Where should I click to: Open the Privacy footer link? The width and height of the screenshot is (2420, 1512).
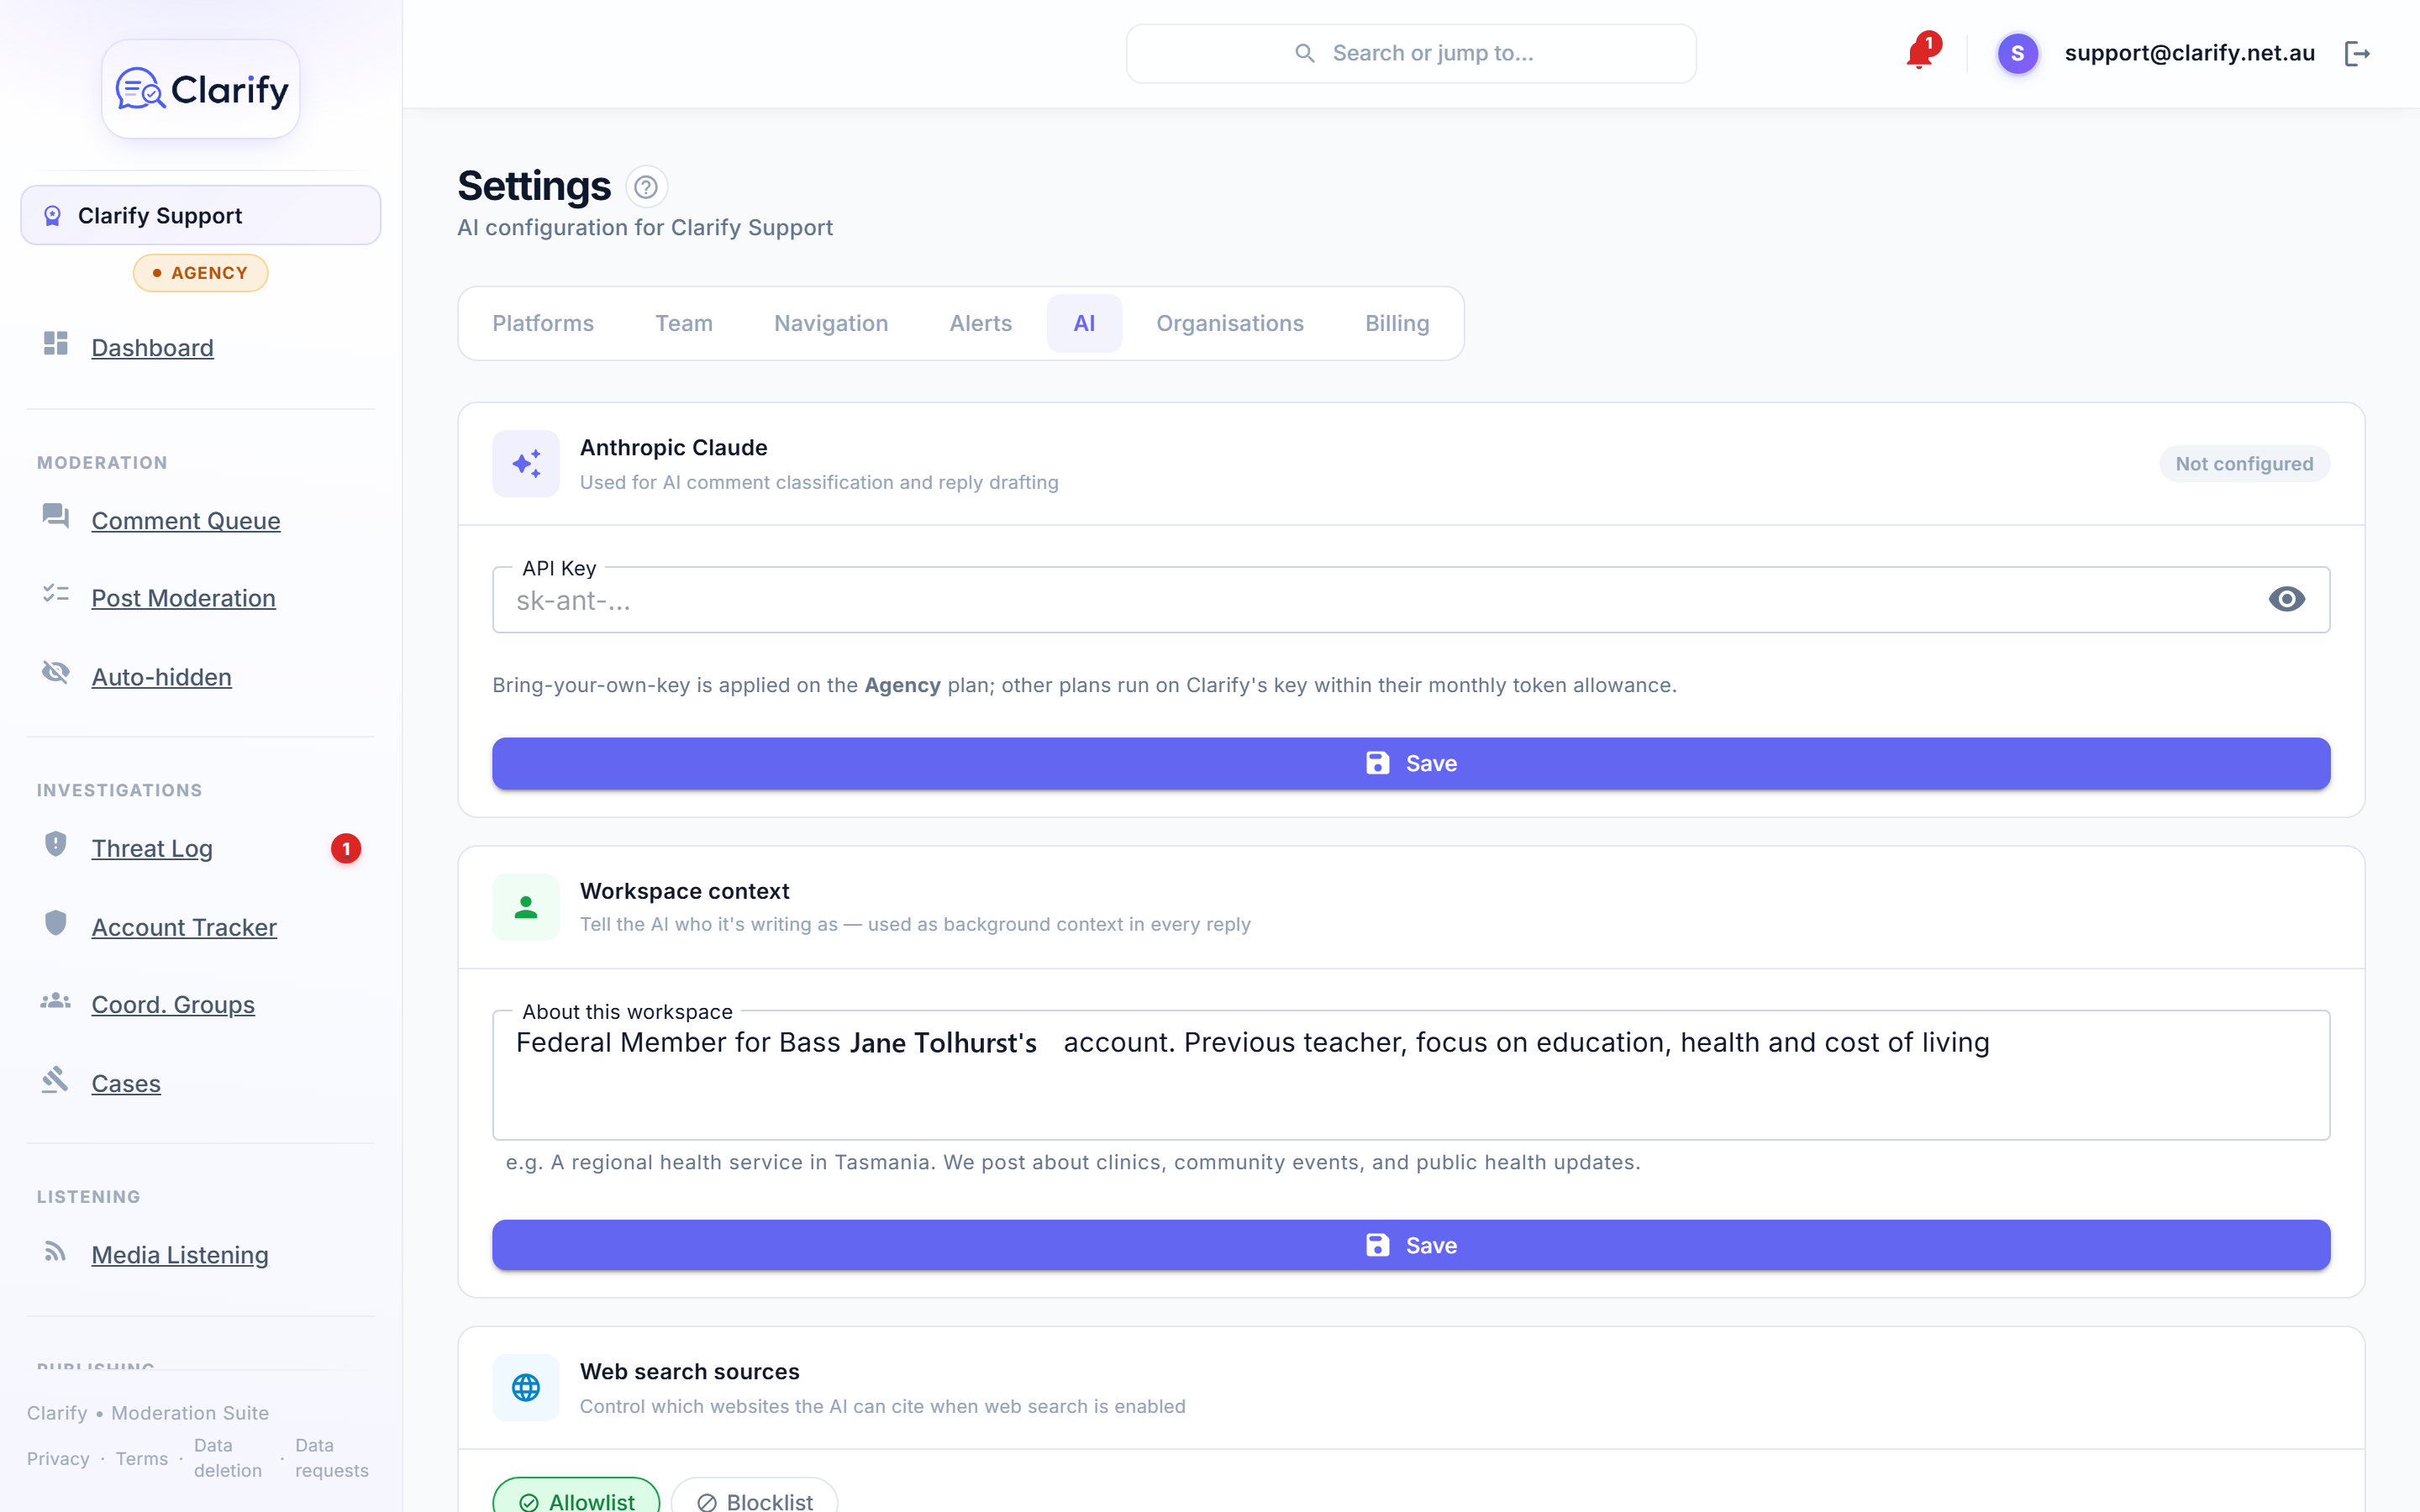coord(58,1459)
